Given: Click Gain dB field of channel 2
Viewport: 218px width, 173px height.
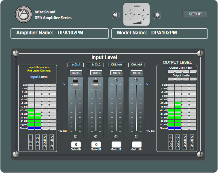Looking at the screenshot, I should (x=96, y=145).
